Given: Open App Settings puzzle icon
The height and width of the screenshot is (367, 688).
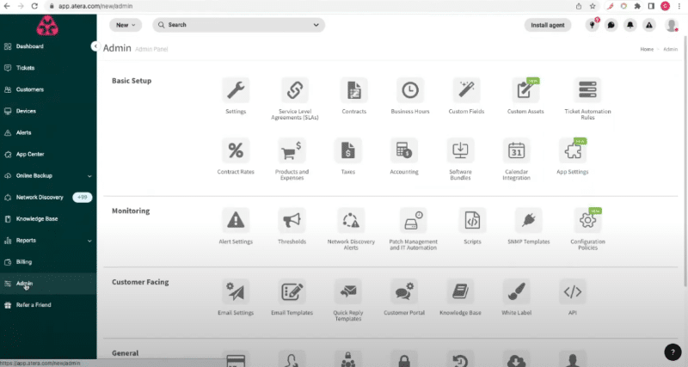Looking at the screenshot, I should [573, 150].
